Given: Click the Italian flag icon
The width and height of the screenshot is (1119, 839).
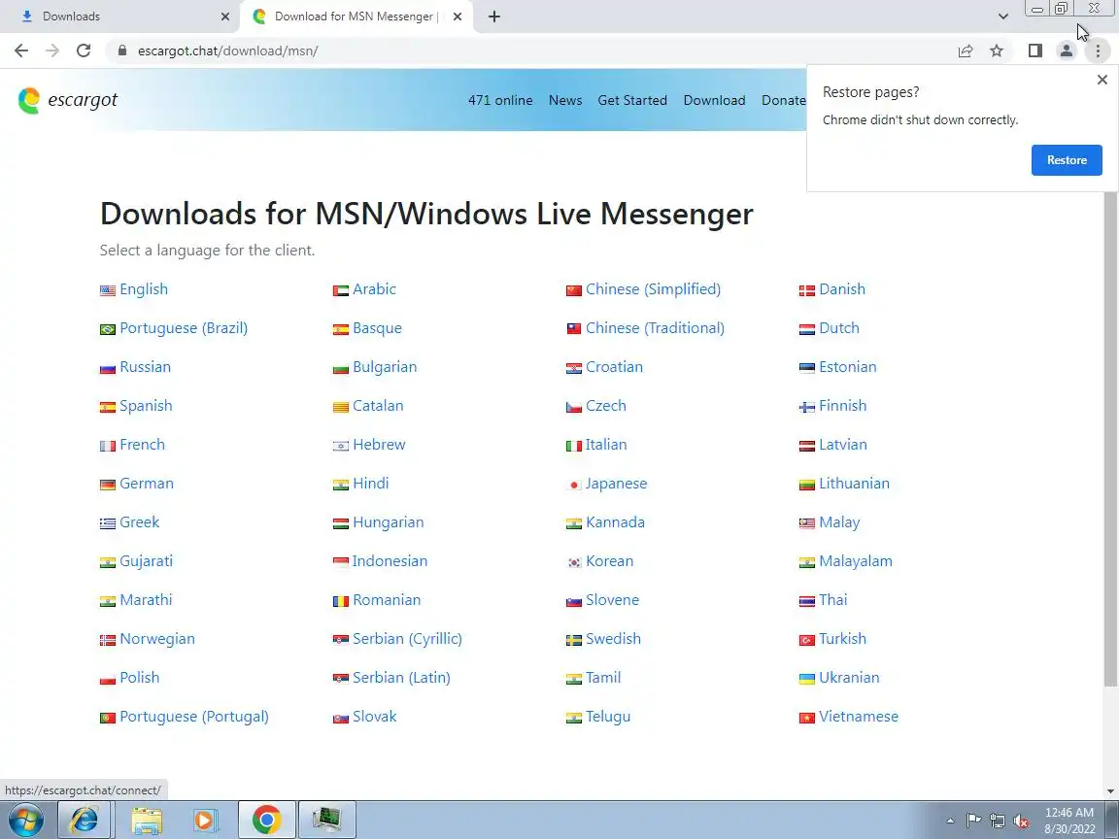Looking at the screenshot, I should tap(574, 446).
